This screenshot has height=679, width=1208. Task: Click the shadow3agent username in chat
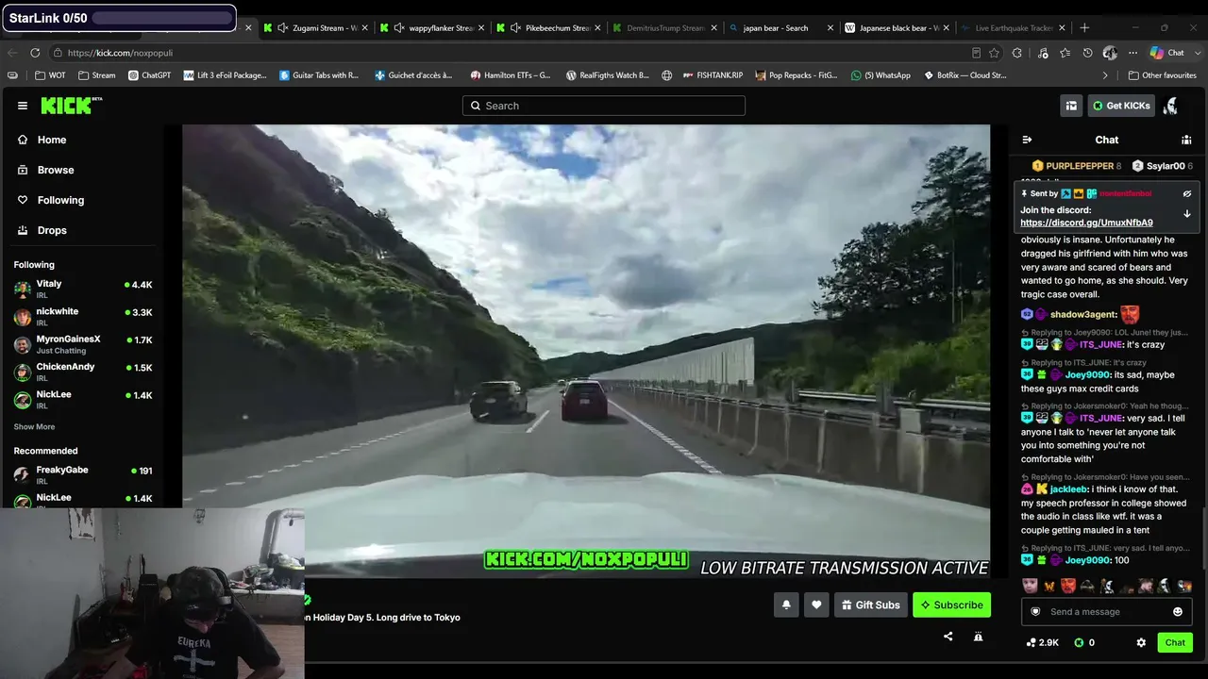tap(1083, 315)
